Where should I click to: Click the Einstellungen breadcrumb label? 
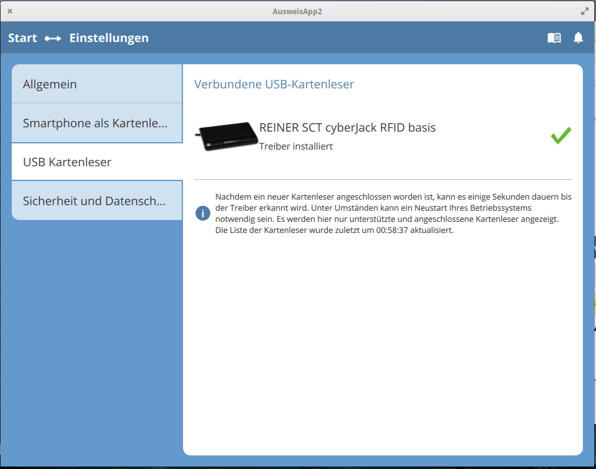click(x=109, y=38)
